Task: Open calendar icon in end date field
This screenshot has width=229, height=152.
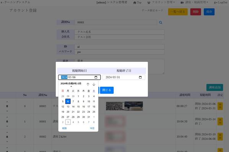Action: pos(140,77)
